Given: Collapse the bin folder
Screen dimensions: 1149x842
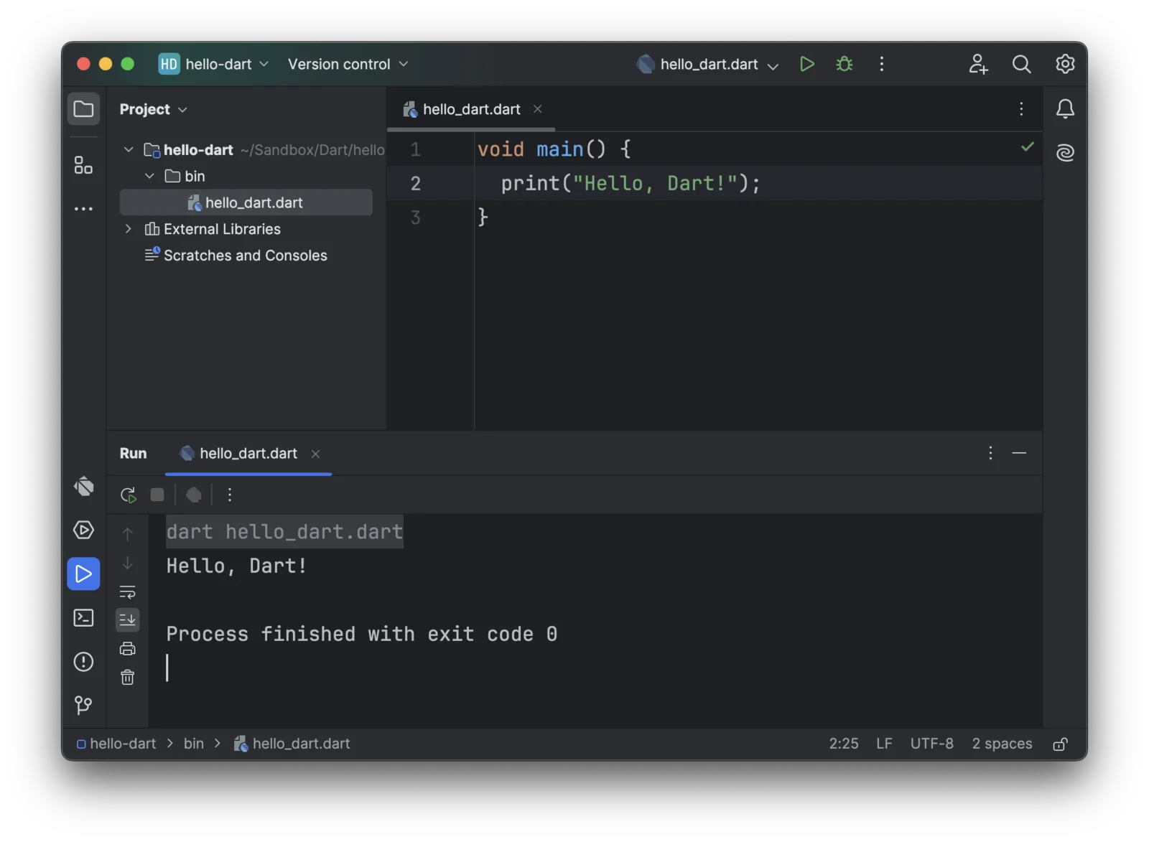Looking at the screenshot, I should point(149,176).
